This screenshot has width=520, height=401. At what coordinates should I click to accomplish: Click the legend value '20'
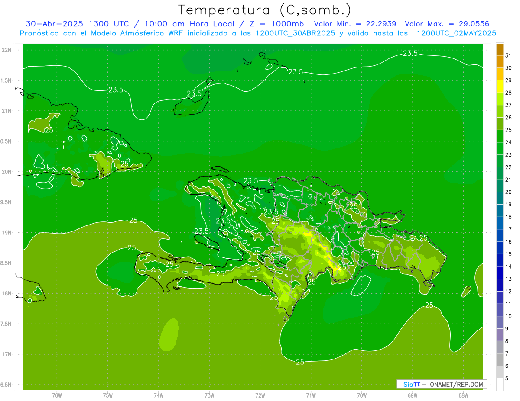[509, 192]
